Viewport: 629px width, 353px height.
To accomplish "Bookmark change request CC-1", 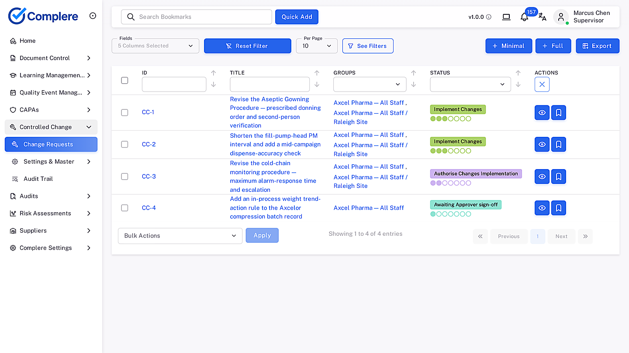I will click(x=559, y=112).
